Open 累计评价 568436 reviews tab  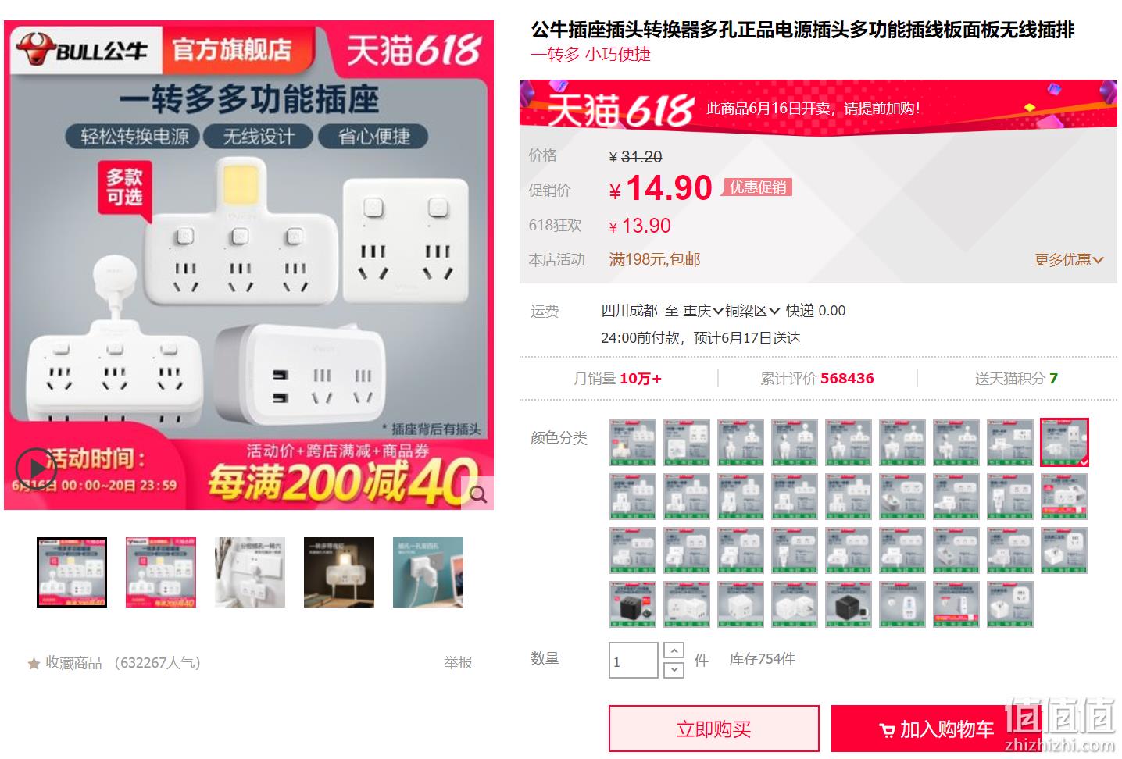coord(817,379)
